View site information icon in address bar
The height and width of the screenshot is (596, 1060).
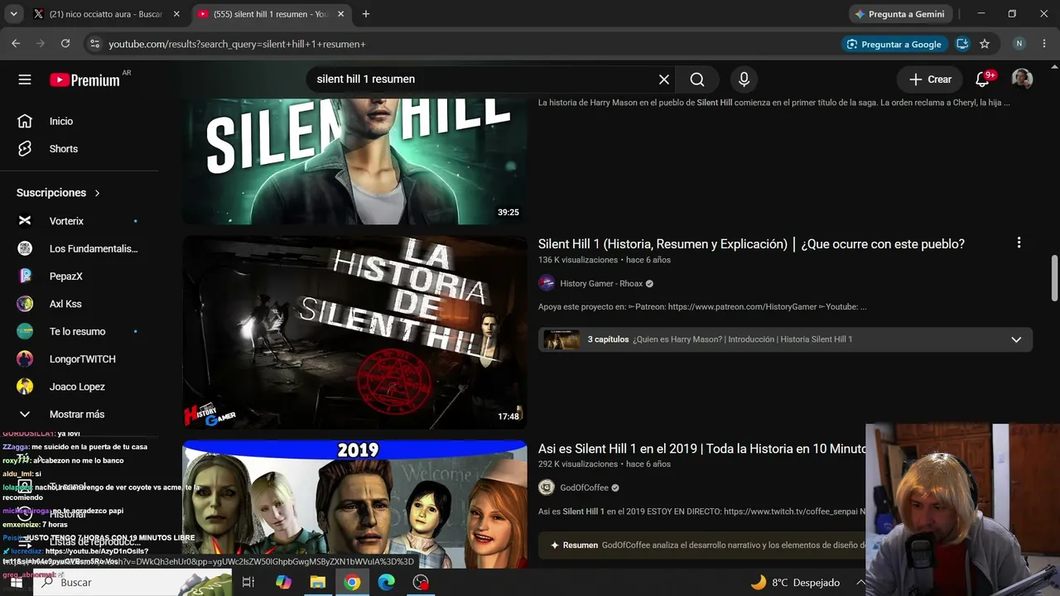94,44
